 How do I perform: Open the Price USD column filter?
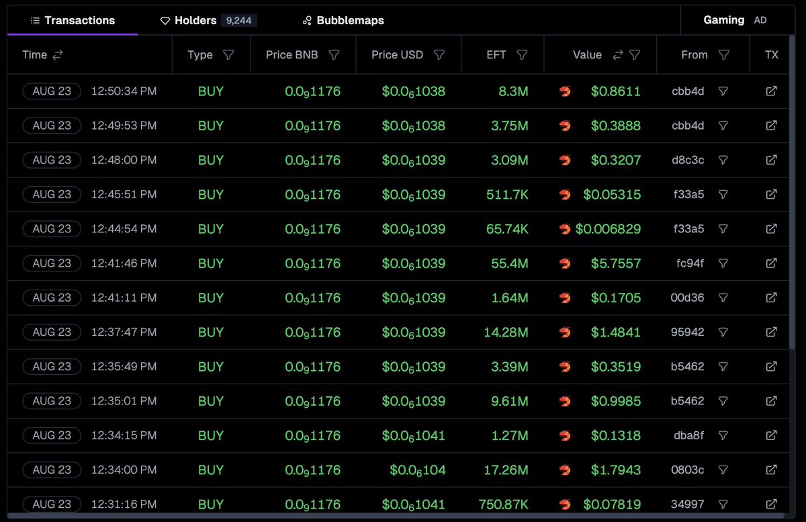(439, 55)
